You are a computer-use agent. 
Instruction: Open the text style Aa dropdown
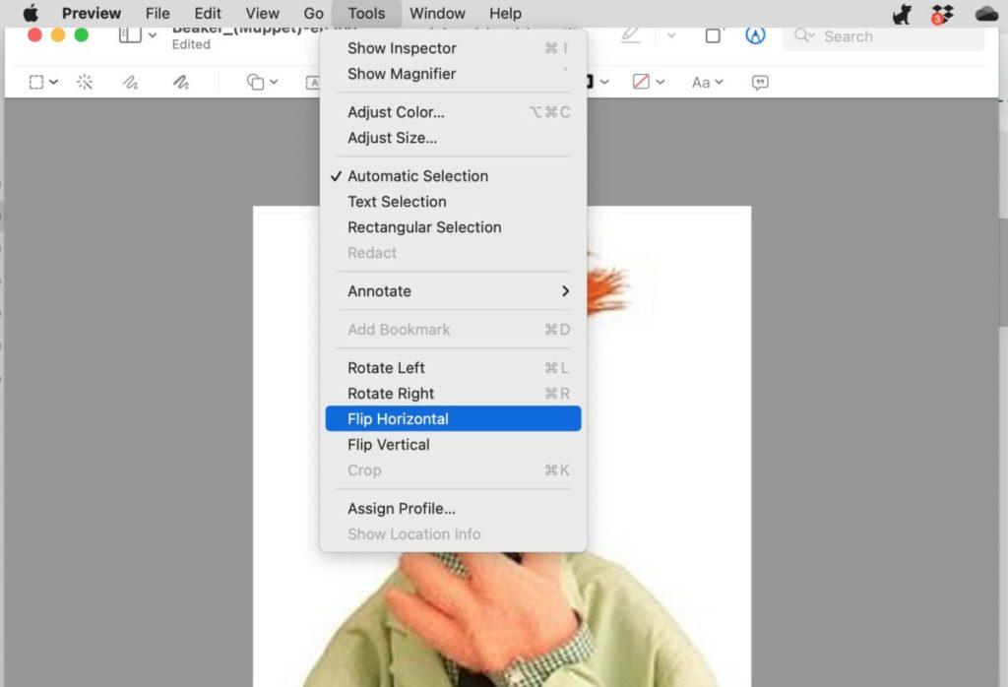tap(706, 83)
